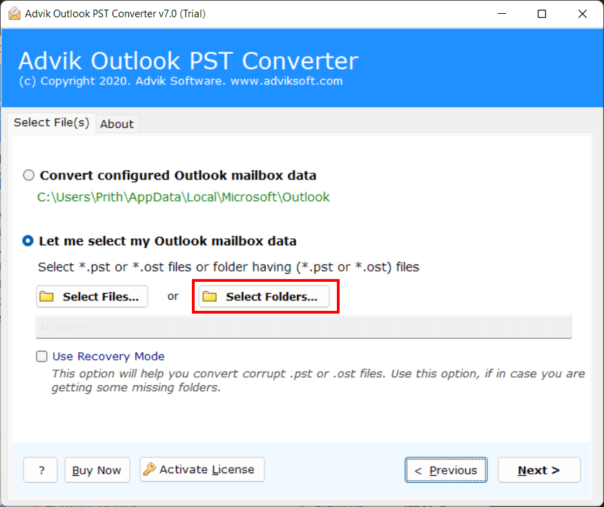Screen dimensions: 604x507
Task: Select 'Convert configured Outlook mailbox data' radio button
Action: [28, 175]
